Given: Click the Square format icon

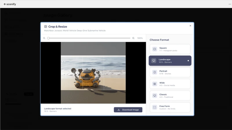Looking at the screenshot, I should point(155,49).
